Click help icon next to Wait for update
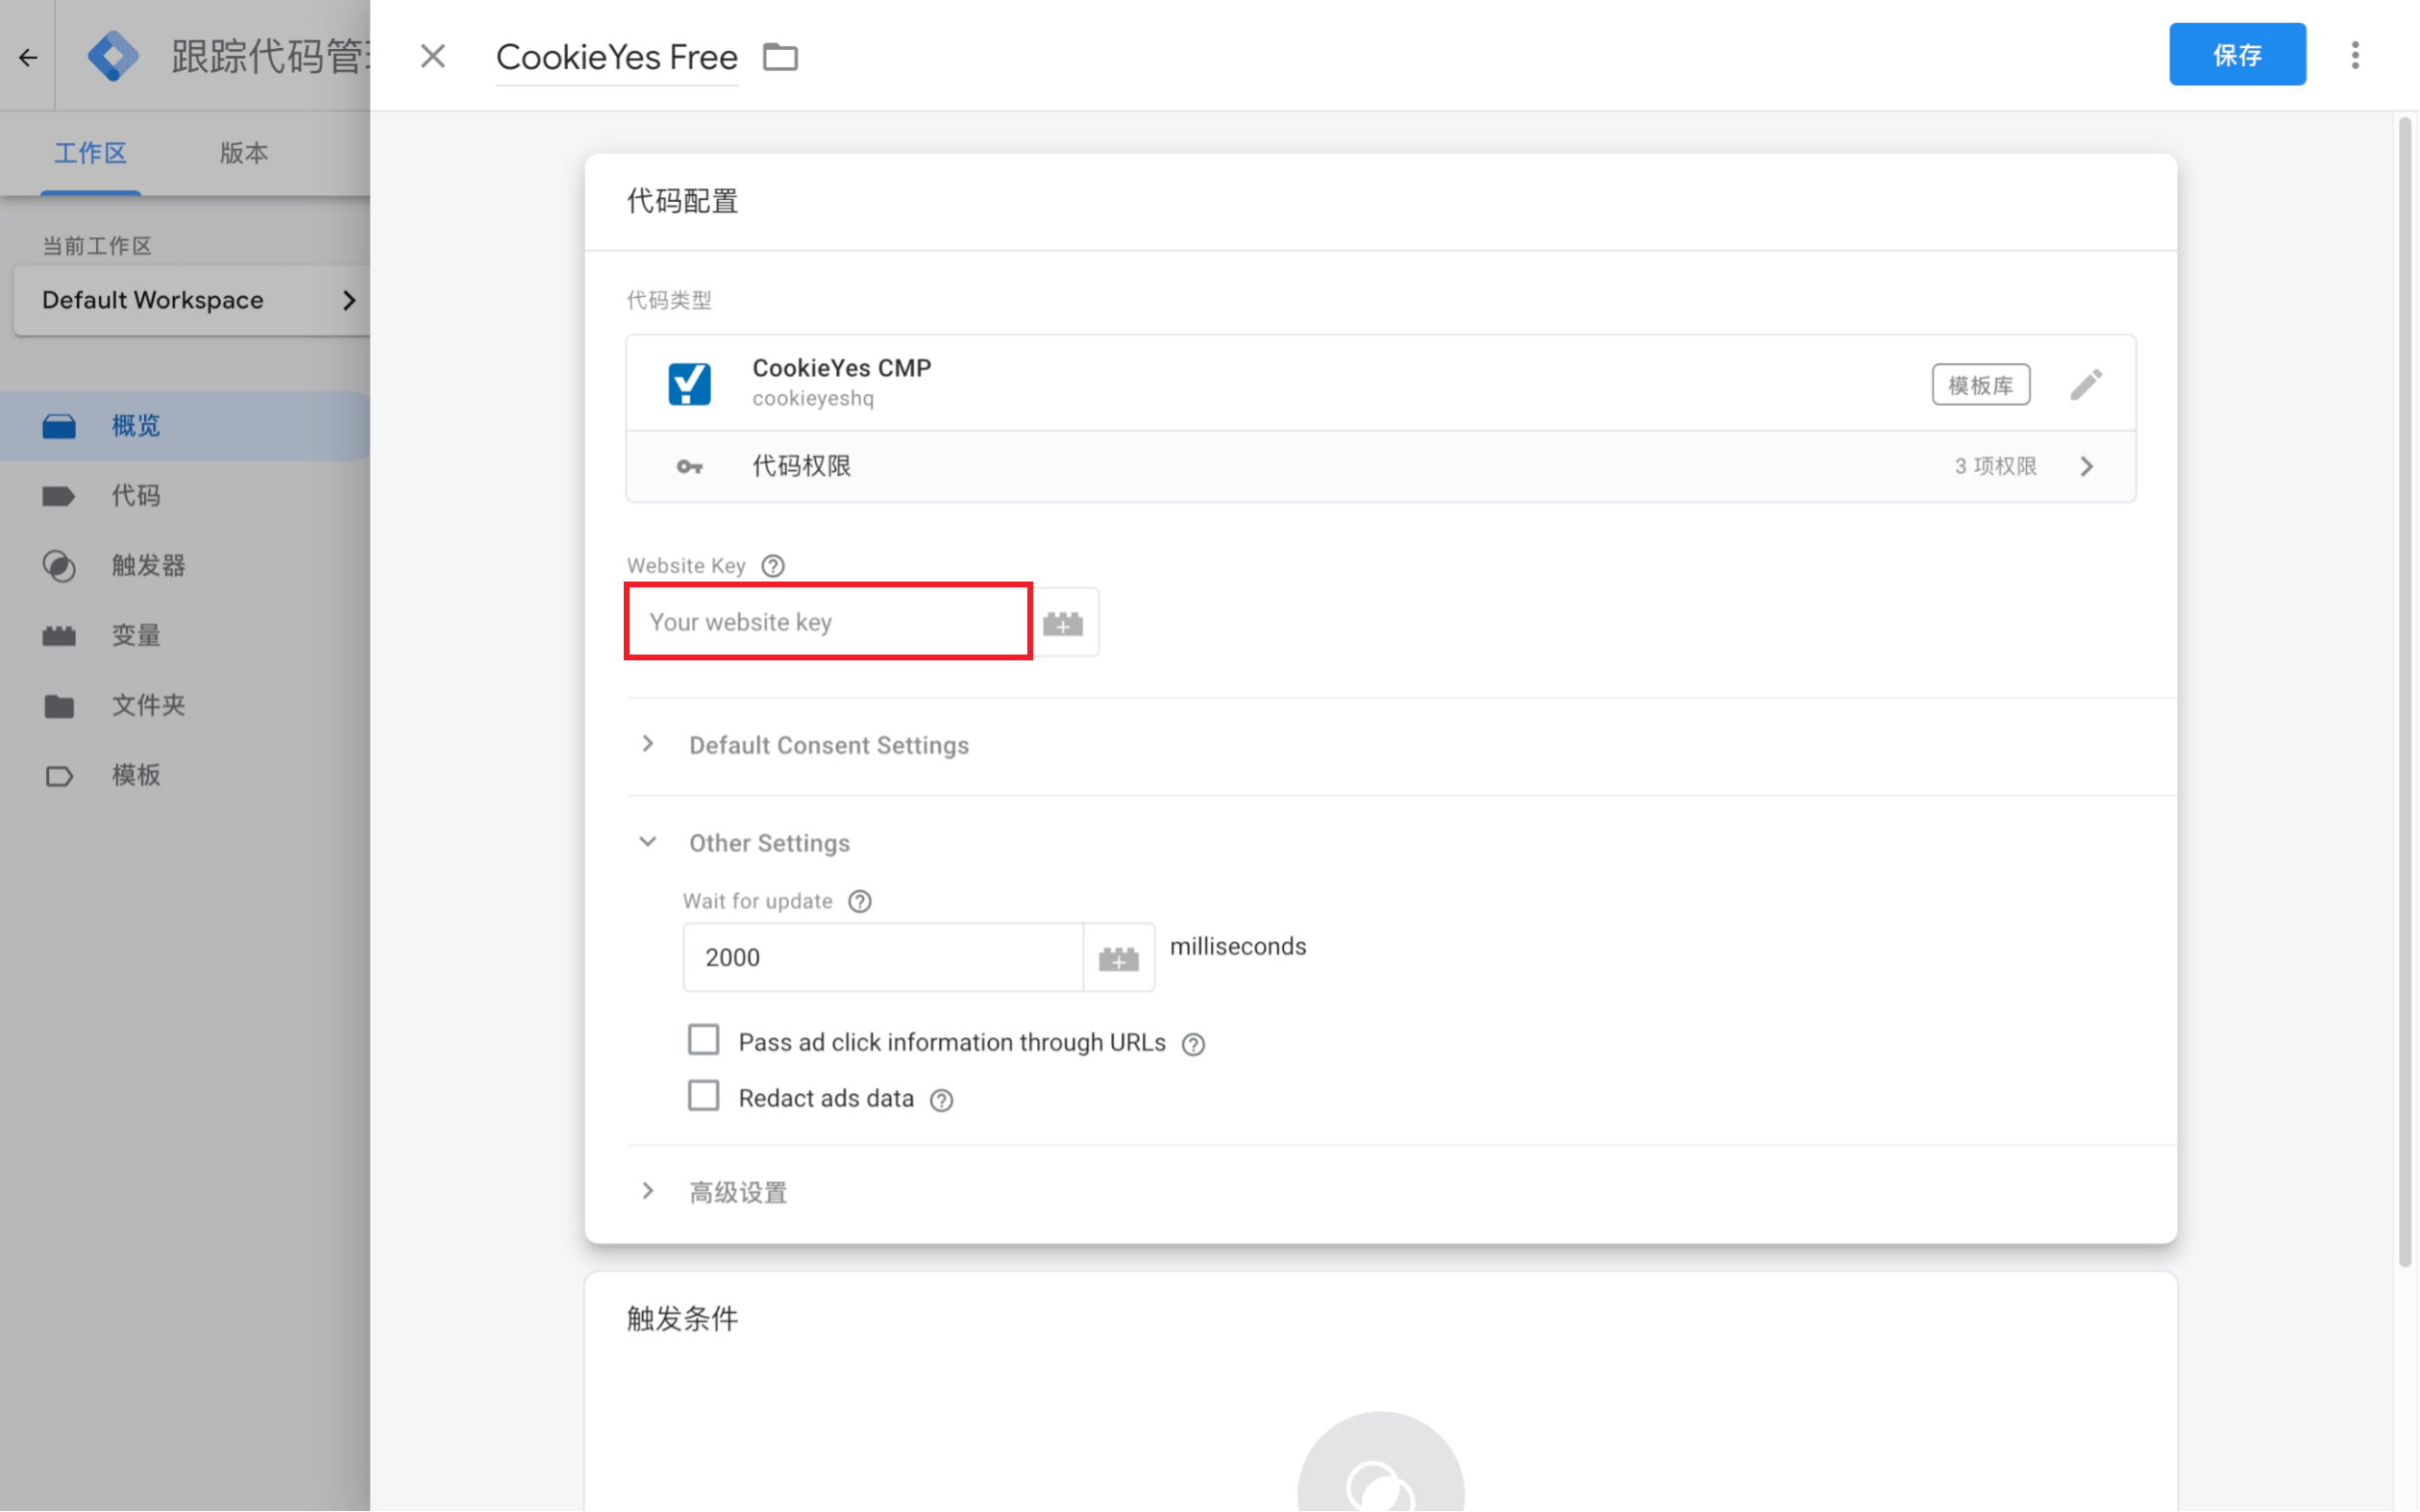Screen dimensions: 2420x1512 [858, 902]
